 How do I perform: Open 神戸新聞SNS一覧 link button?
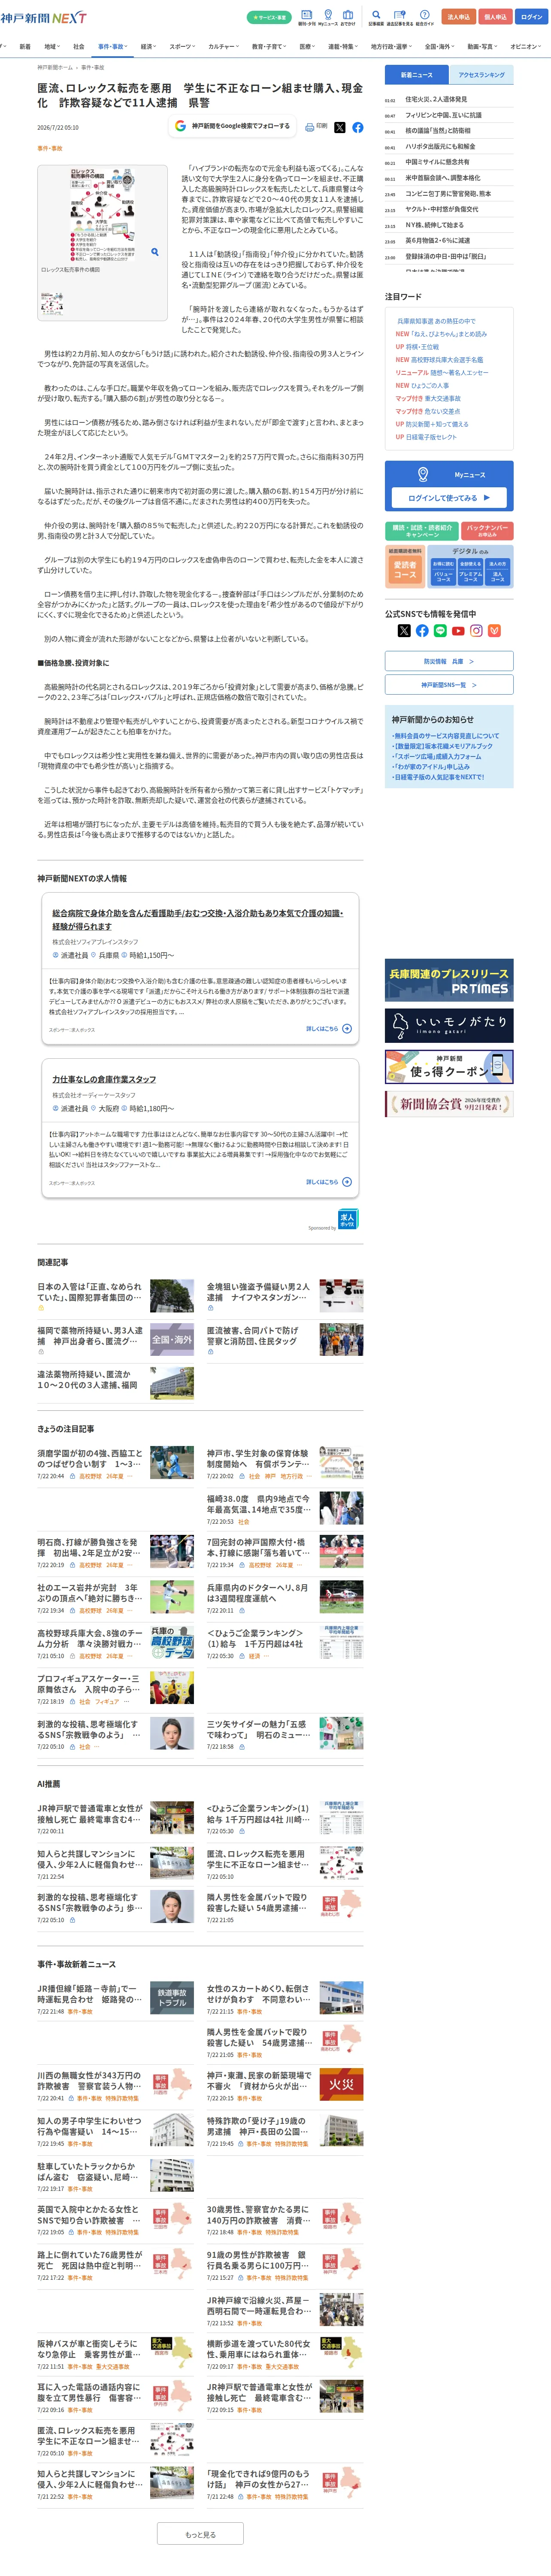click(x=449, y=685)
